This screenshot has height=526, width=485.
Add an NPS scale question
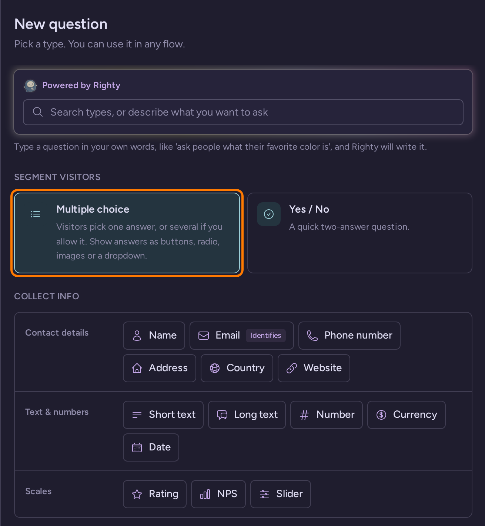point(218,494)
